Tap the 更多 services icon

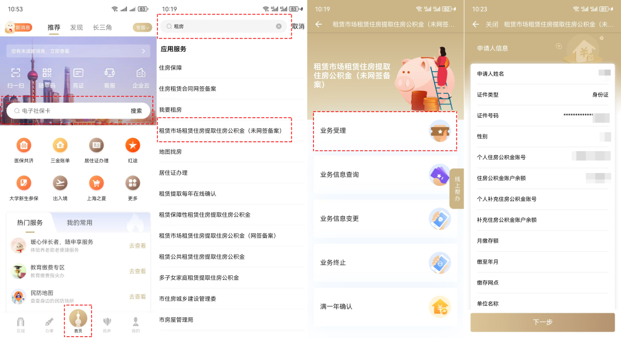(x=133, y=183)
